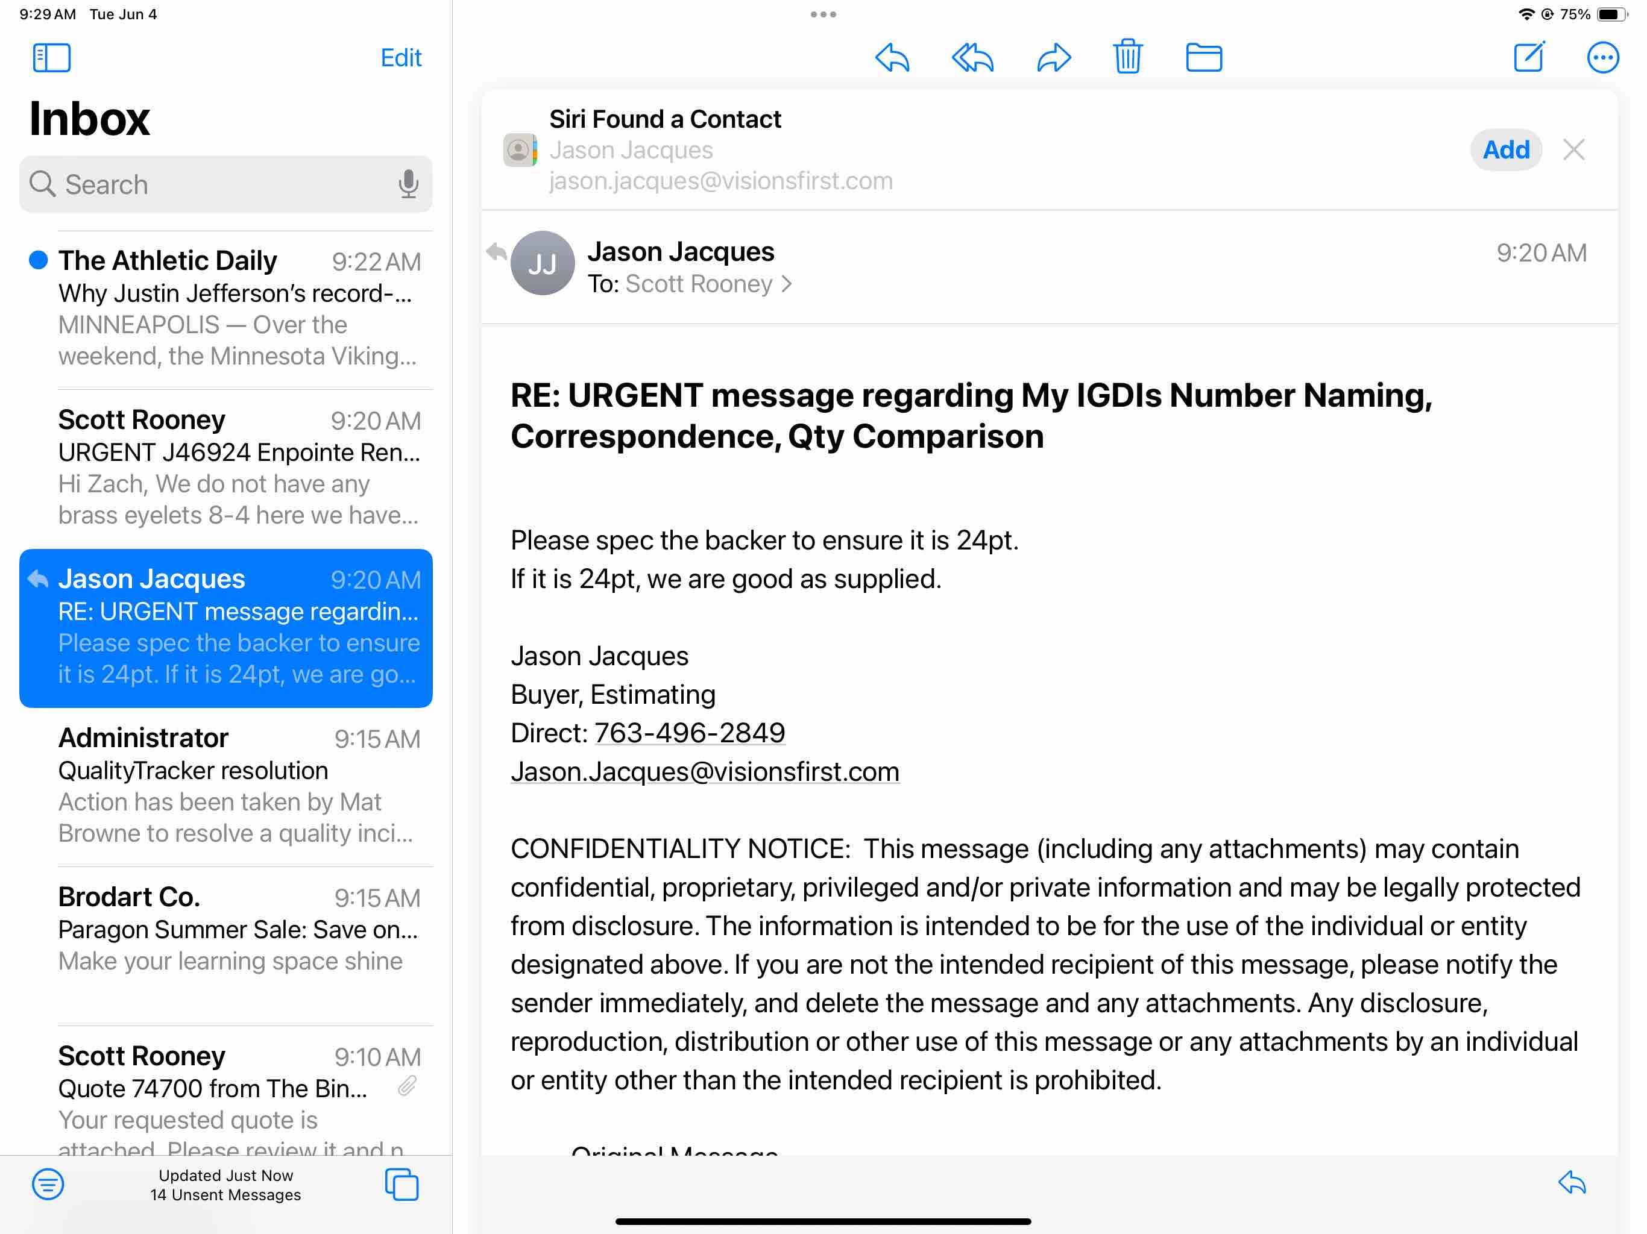Click the Compose new message icon
The image size is (1647, 1234).
point(1529,57)
